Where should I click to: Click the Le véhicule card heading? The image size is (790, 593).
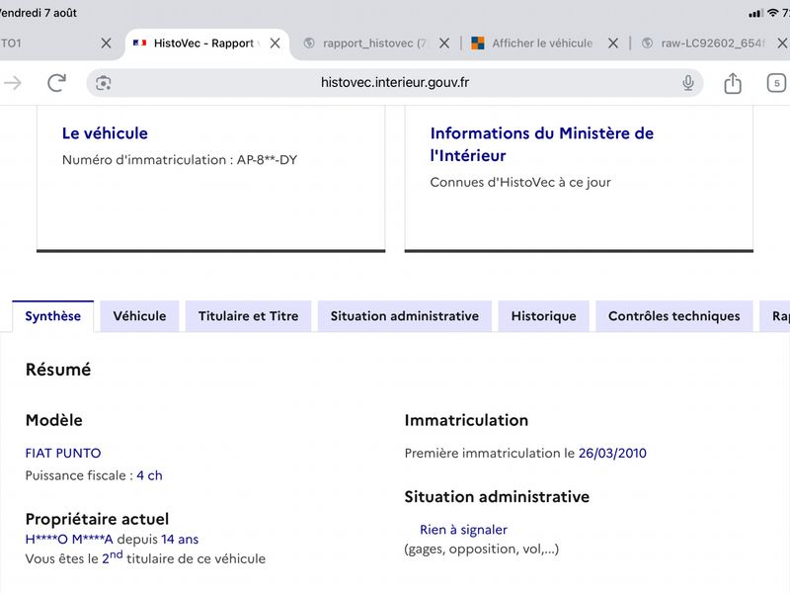[x=105, y=133]
